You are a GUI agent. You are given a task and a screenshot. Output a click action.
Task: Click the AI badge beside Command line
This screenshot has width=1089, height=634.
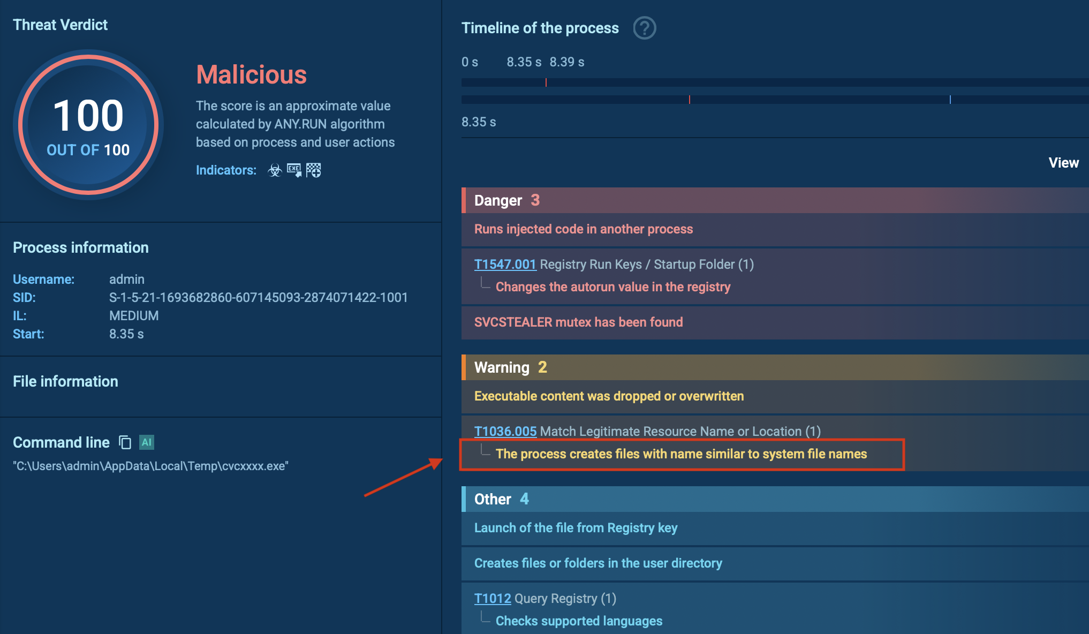147,442
